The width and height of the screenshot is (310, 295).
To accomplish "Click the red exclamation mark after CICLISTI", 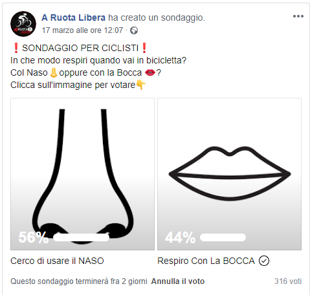I will 144,48.
